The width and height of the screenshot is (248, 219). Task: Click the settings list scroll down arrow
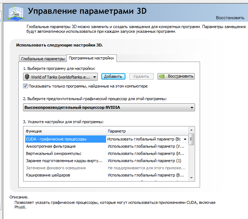point(191,178)
